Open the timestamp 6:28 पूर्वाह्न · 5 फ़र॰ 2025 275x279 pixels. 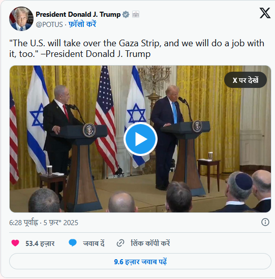pos(44,223)
